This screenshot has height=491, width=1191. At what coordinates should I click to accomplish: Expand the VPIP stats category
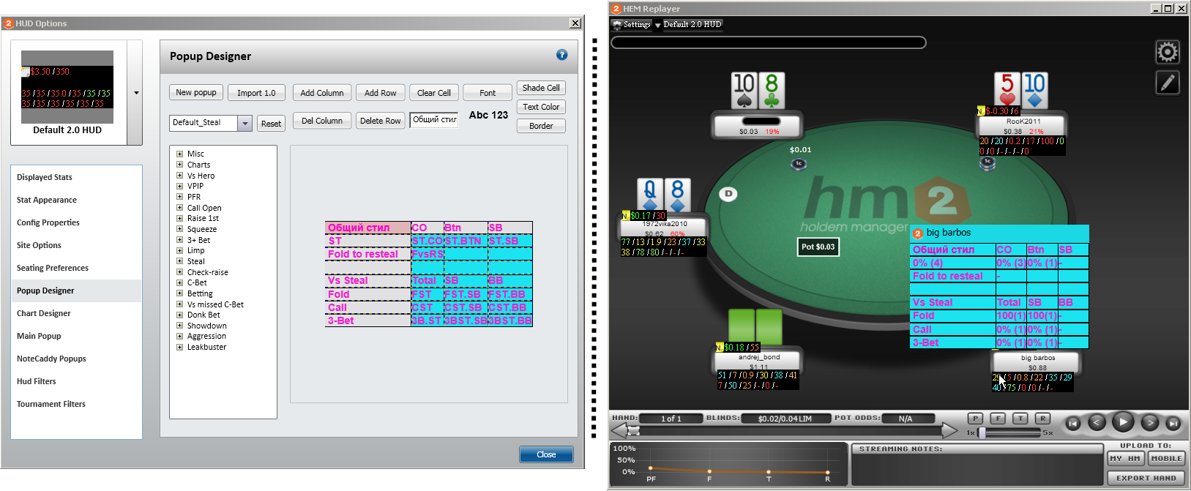[179, 186]
